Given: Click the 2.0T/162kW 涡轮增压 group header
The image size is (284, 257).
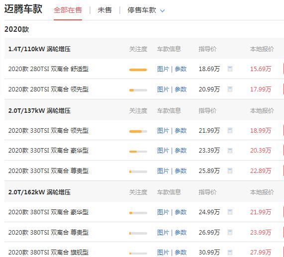Looking at the screenshot, I should (x=39, y=192).
